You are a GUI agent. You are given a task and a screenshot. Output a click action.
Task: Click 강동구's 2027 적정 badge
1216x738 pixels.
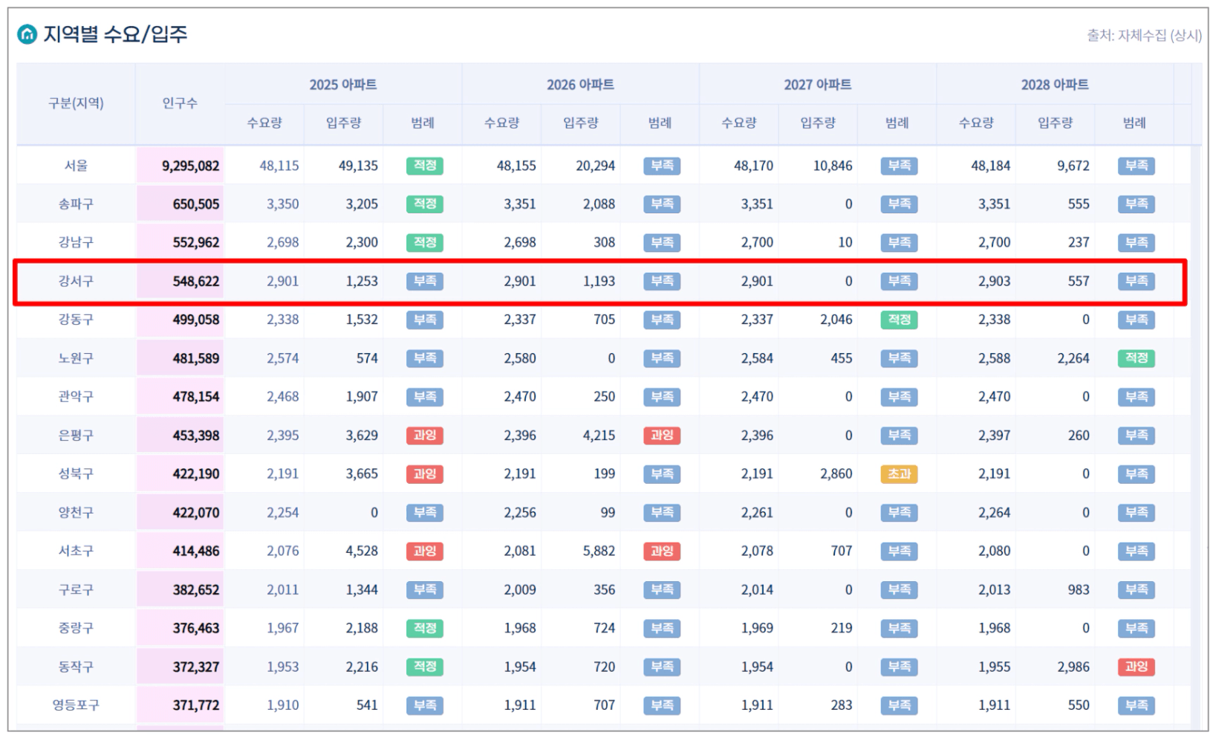pyautogui.click(x=899, y=320)
